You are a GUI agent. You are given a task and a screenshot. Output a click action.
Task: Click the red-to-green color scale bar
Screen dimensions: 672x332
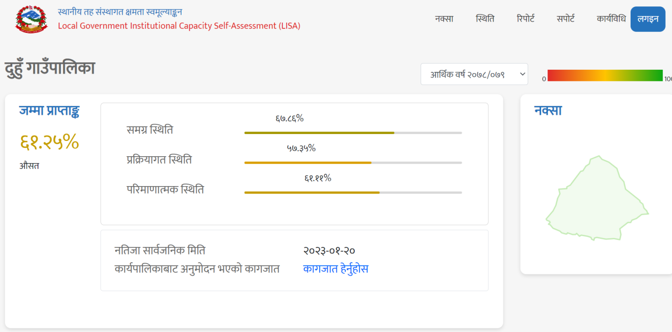[x=605, y=76]
